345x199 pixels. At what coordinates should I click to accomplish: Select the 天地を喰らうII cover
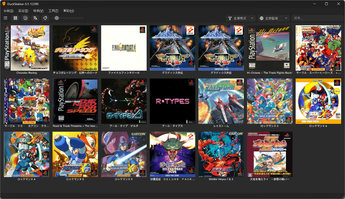pyautogui.click(x=270, y=154)
